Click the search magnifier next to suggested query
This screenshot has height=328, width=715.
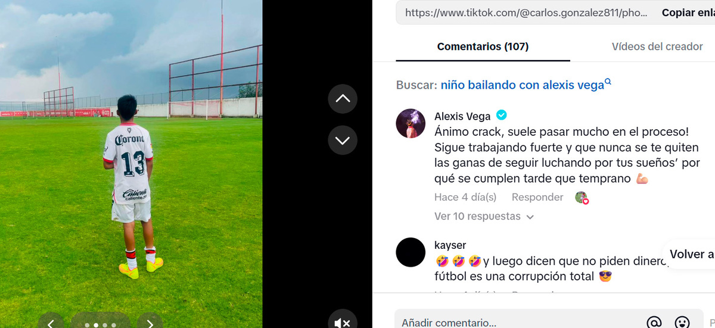click(608, 82)
